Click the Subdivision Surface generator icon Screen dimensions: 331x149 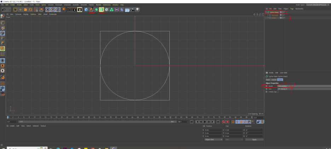[x=96, y=10]
